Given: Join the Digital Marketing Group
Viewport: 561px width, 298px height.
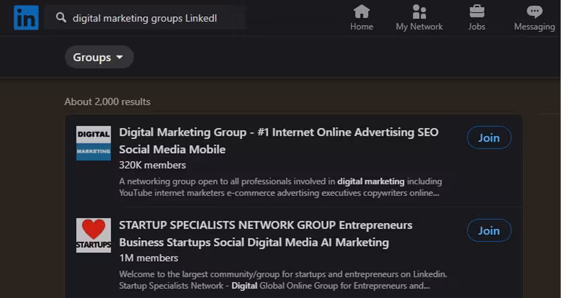Looking at the screenshot, I should [489, 138].
